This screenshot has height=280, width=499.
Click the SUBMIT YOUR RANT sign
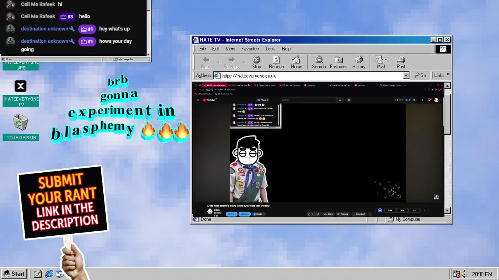pos(62,202)
